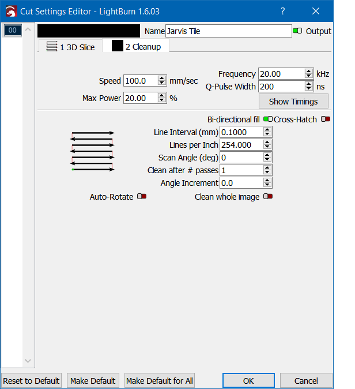
Task: Click the Lines per Inch field
Action: pos(241,145)
